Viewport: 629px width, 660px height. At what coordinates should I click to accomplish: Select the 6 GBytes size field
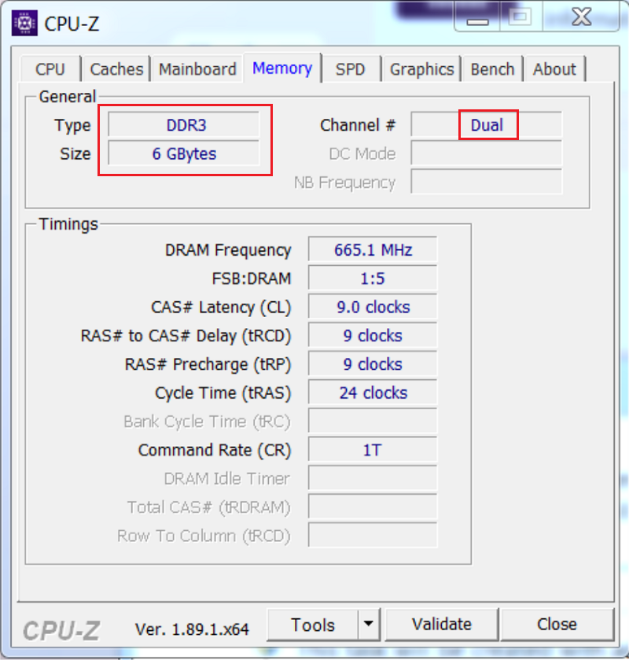(x=184, y=154)
